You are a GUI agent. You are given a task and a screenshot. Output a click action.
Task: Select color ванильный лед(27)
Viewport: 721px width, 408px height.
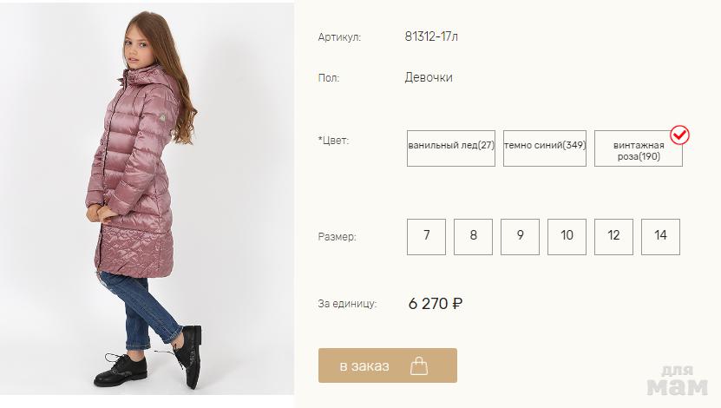point(451,146)
